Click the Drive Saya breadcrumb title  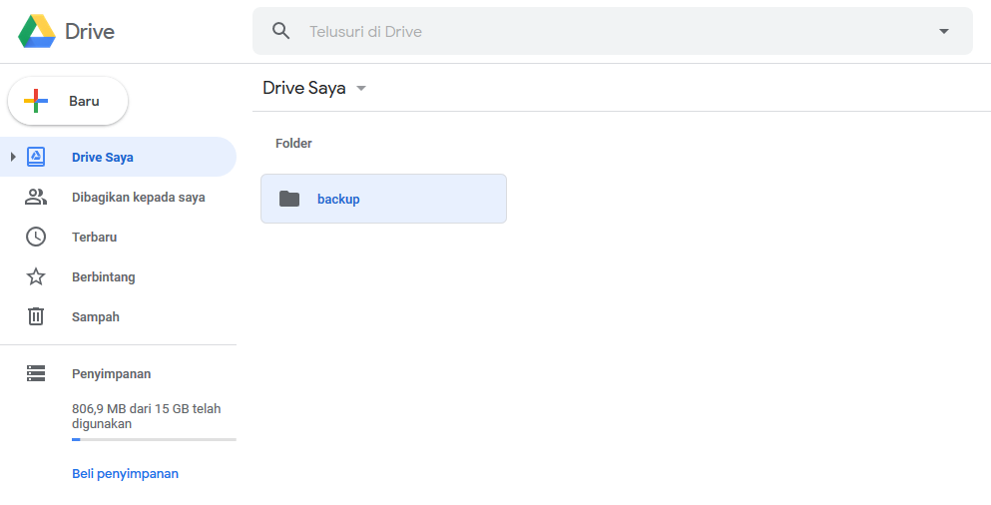tap(304, 88)
